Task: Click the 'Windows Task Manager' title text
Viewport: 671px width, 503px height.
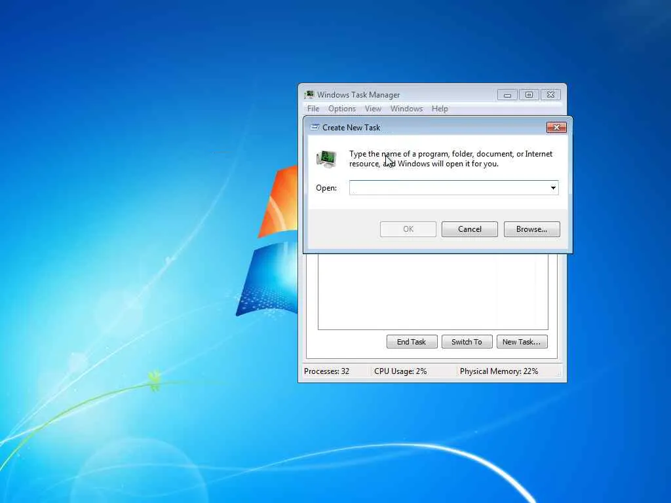Action: coord(358,95)
